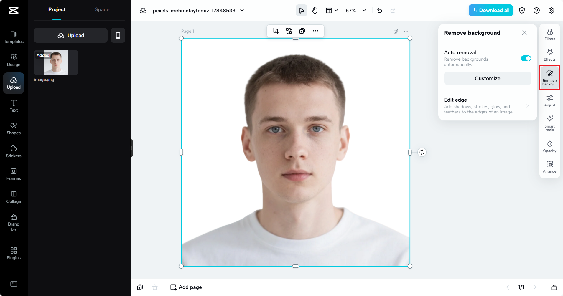Image resolution: width=563 pixels, height=296 pixels.
Task: Click the 57% zoom value
Action: point(350,11)
